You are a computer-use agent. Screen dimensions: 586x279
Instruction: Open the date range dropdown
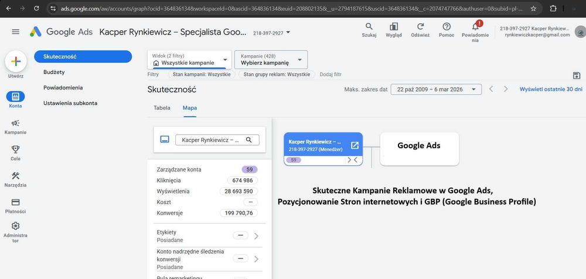(x=436, y=89)
